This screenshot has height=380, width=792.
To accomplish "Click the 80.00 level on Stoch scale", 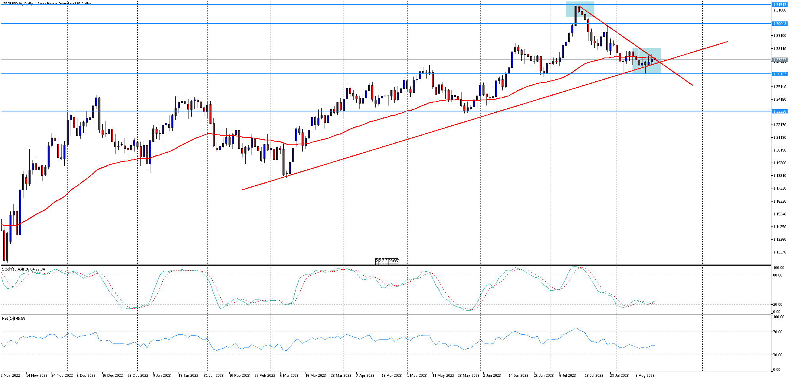I will tap(778, 275).
